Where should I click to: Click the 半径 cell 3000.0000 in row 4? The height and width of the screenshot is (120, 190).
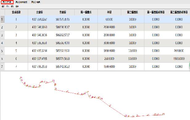click(x=109, y=43)
